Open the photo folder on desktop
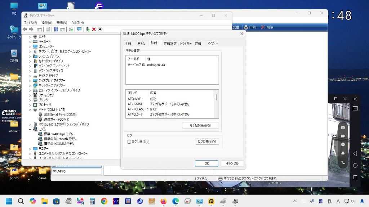This screenshot has width=369, height=207. tap(14, 174)
